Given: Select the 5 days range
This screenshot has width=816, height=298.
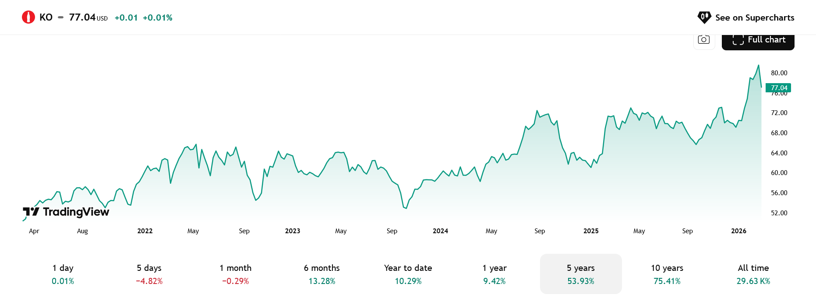Looking at the screenshot, I should click(149, 274).
